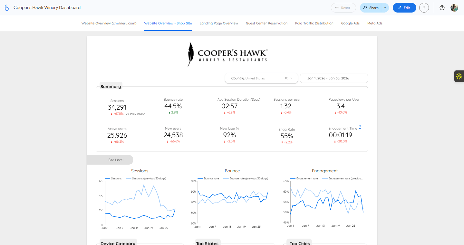Click the Looker Studio logo icon
The width and height of the screenshot is (464, 245).
pos(7,8)
